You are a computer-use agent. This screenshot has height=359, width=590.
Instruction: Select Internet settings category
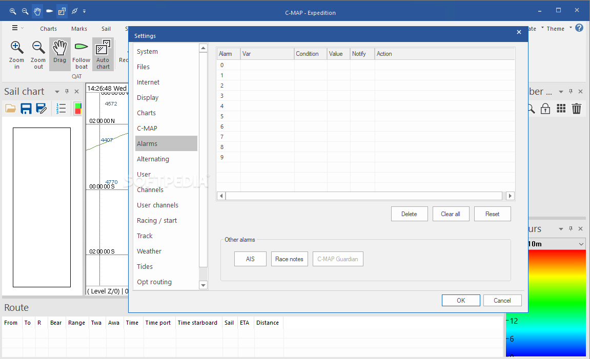coord(166,82)
